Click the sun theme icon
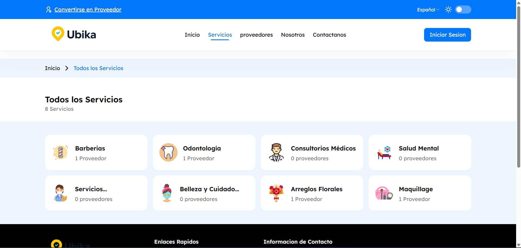 click(448, 10)
